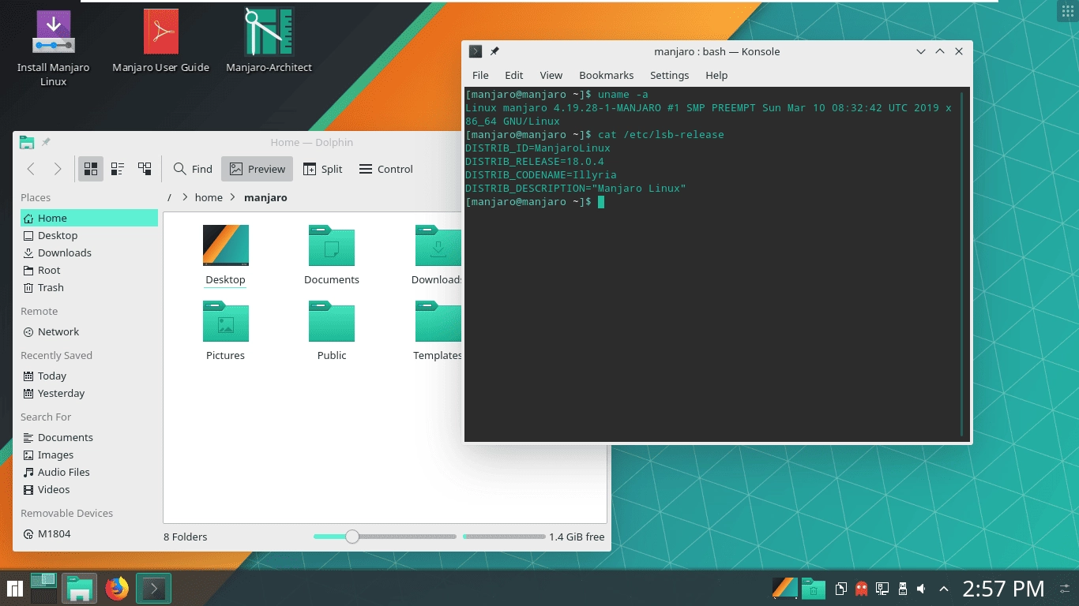This screenshot has width=1079, height=606.
Task: Open the File menu in Konsole
Action: pos(480,75)
